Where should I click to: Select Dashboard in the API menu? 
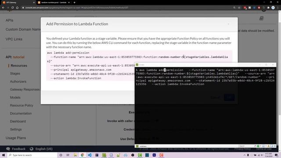18,121
